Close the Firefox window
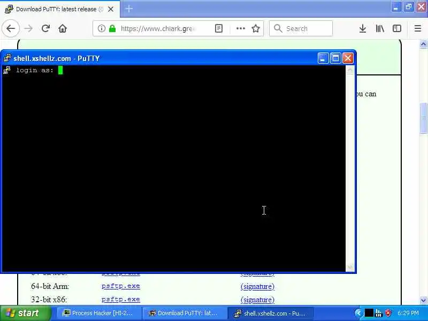428x321 pixels. (422, 7)
